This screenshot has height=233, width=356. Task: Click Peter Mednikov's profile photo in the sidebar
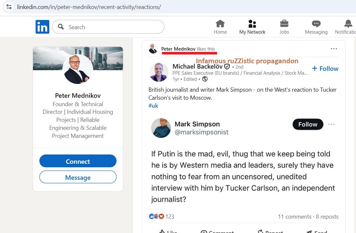78,70
